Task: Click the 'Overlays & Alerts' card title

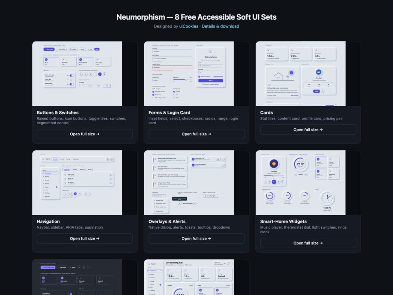Action: click(x=167, y=221)
